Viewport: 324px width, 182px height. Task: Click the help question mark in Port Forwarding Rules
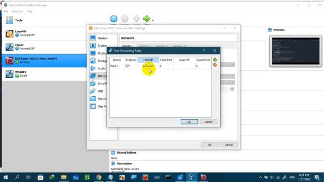204,51
